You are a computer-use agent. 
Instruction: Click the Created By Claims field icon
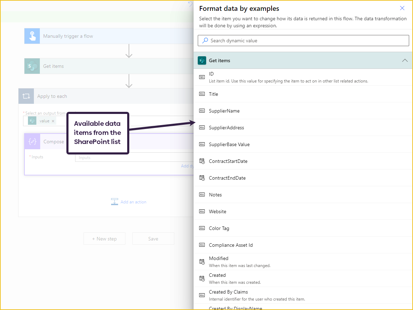(202, 295)
